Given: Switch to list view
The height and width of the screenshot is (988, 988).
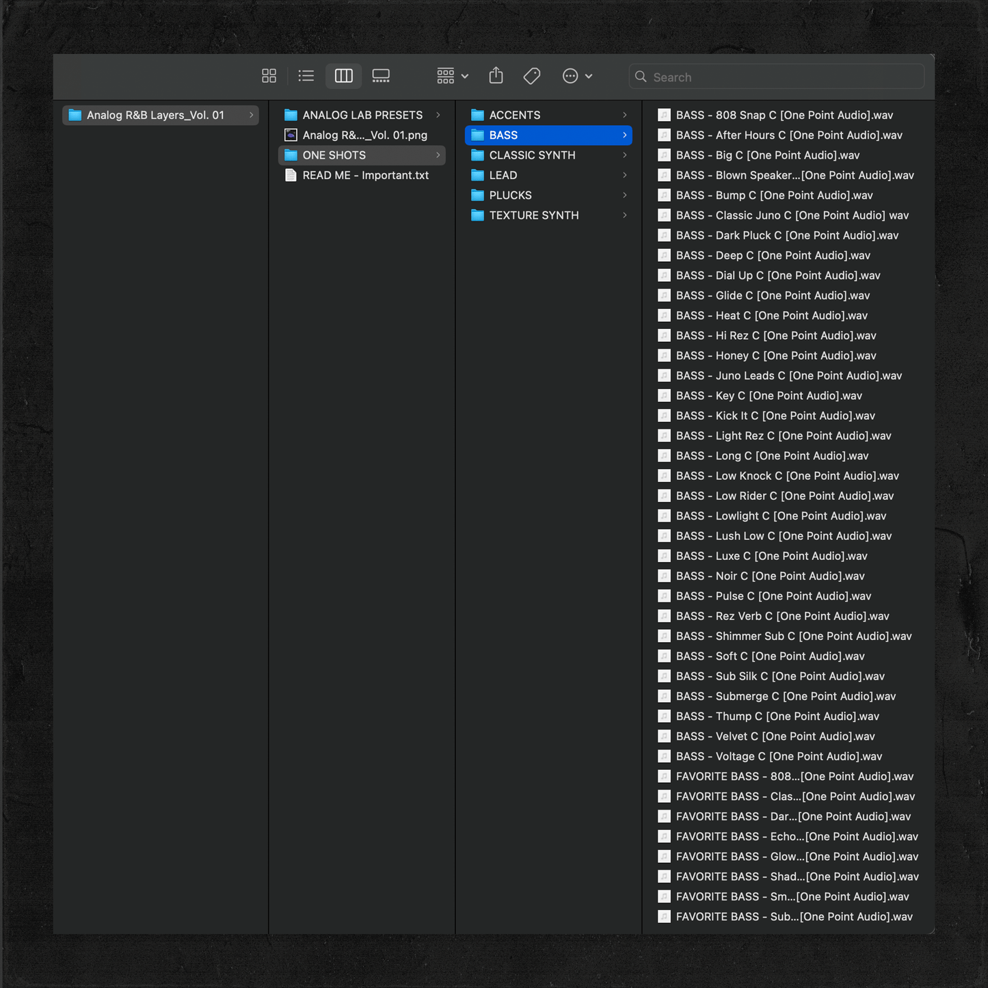Looking at the screenshot, I should point(306,76).
